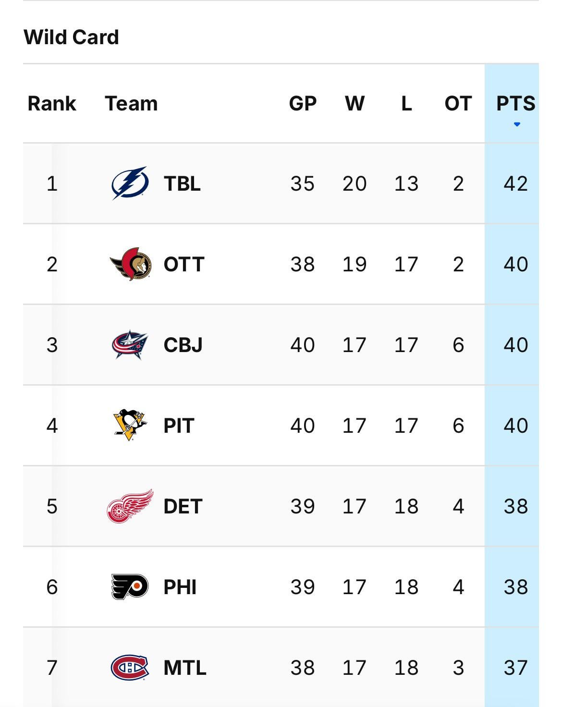Image resolution: width=562 pixels, height=707 pixels.
Task: Sort table by W column header
Action: [354, 103]
